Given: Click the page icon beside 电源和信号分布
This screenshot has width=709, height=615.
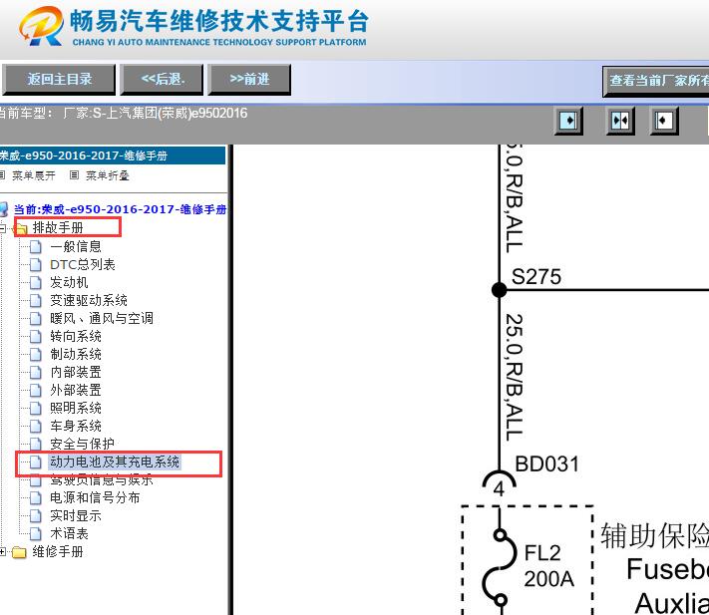Looking at the screenshot, I should tap(35, 498).
